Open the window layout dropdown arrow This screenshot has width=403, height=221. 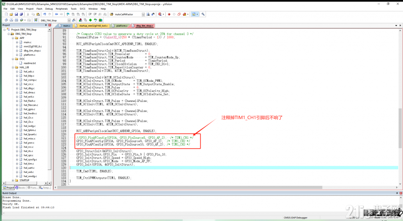tap(197, 14)
